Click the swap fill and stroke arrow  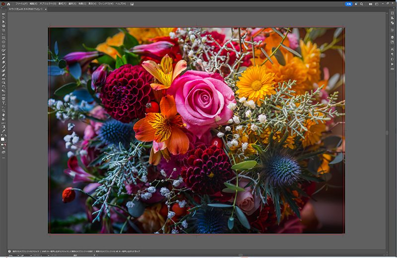[x=5, y=135]
